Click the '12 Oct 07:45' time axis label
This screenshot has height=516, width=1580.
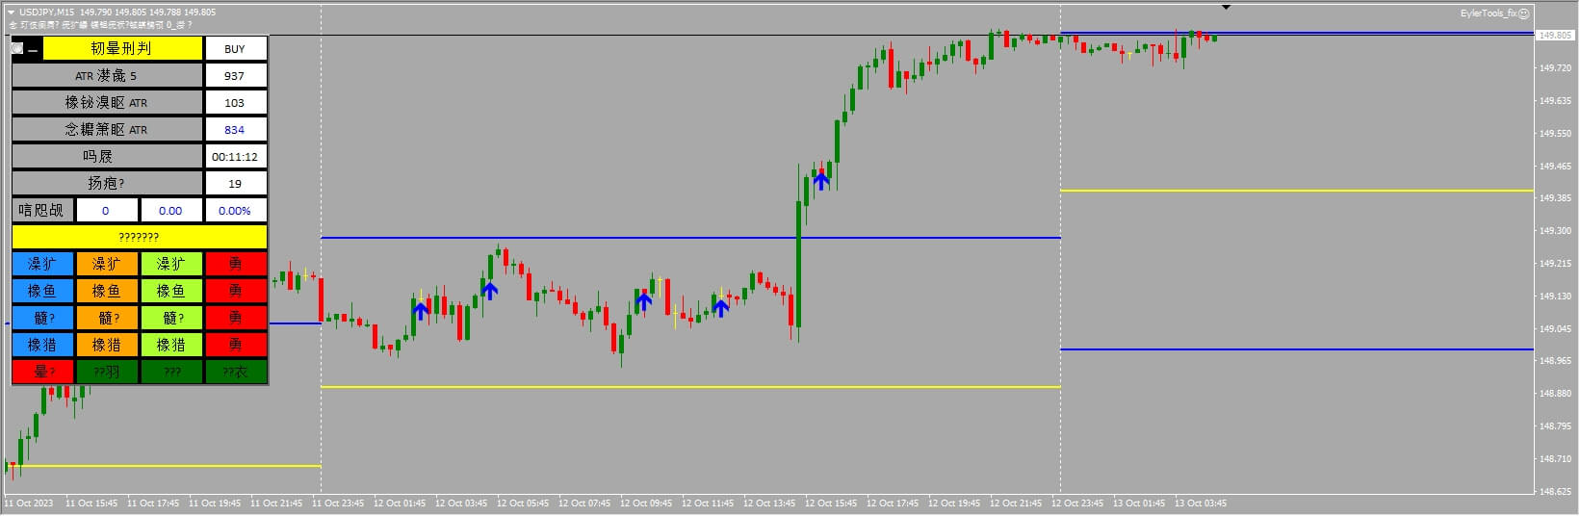tap(584, 503)
